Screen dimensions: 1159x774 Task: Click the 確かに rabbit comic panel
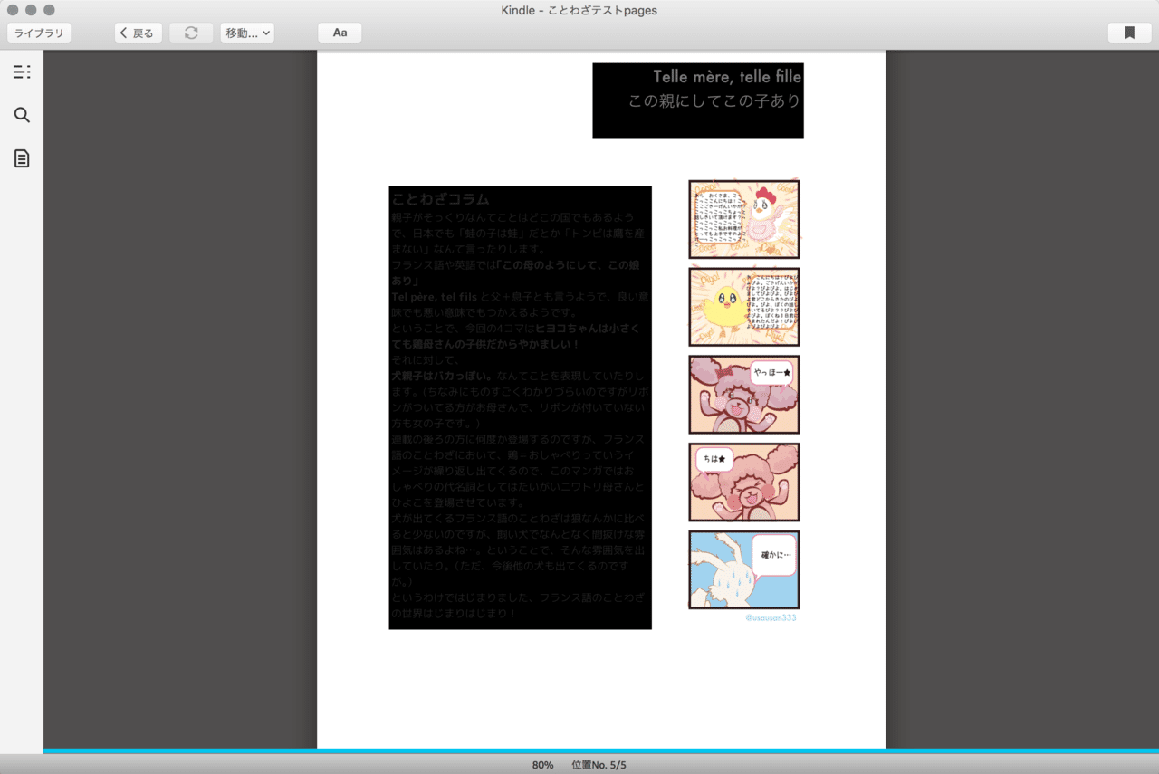tap(744, 570)
